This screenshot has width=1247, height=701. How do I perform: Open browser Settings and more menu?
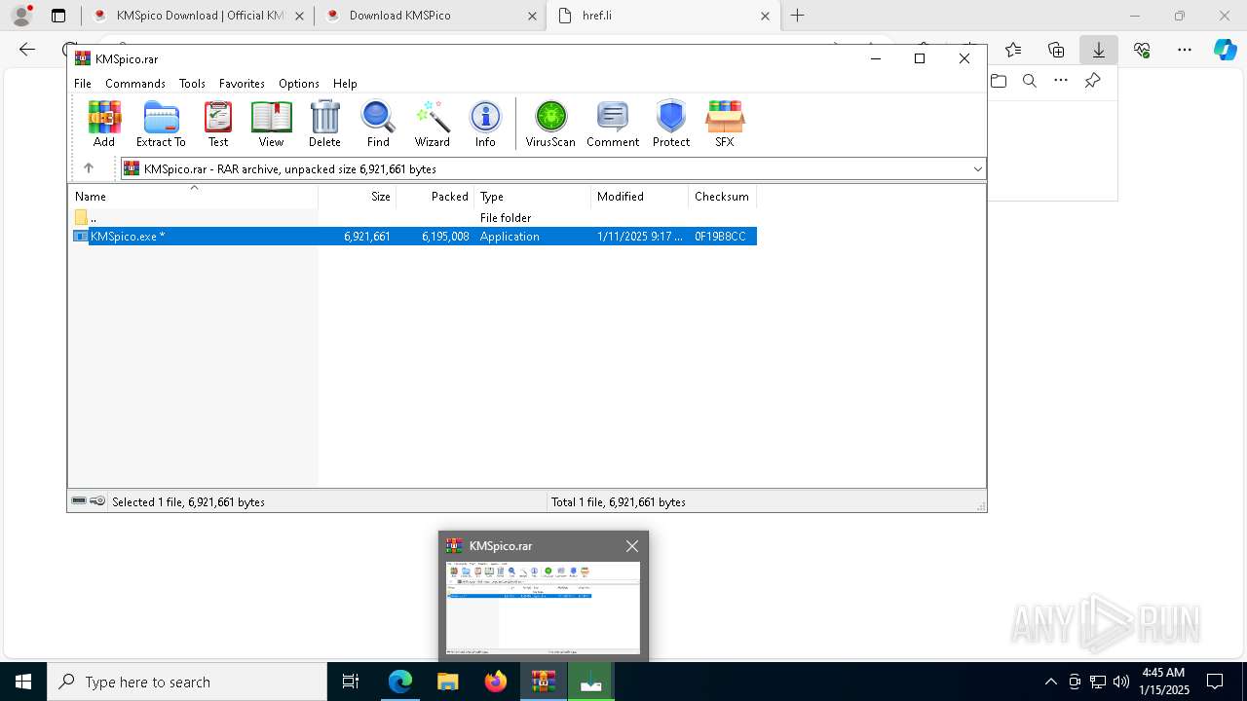pos(1185,50)
